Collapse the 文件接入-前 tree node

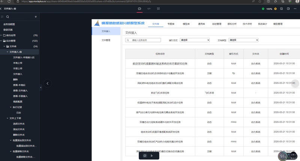click(7, 52)
